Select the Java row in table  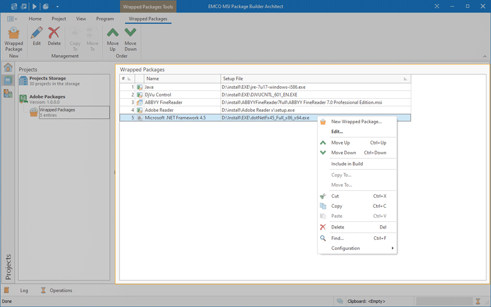(x=265, y=87)
